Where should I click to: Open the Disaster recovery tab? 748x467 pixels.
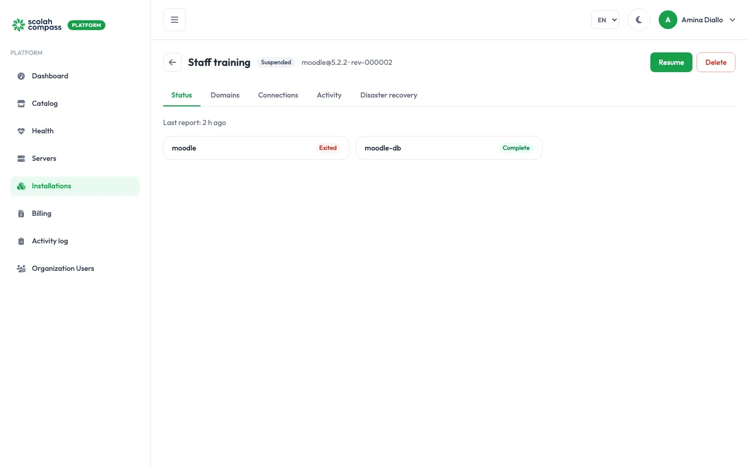[x=389, y=95]
